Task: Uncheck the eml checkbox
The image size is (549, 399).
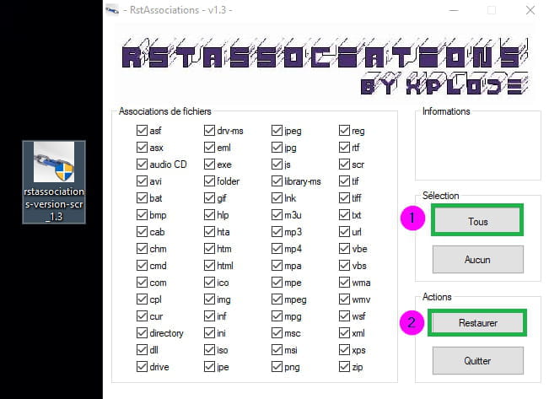Action: (x=209, y=147)
